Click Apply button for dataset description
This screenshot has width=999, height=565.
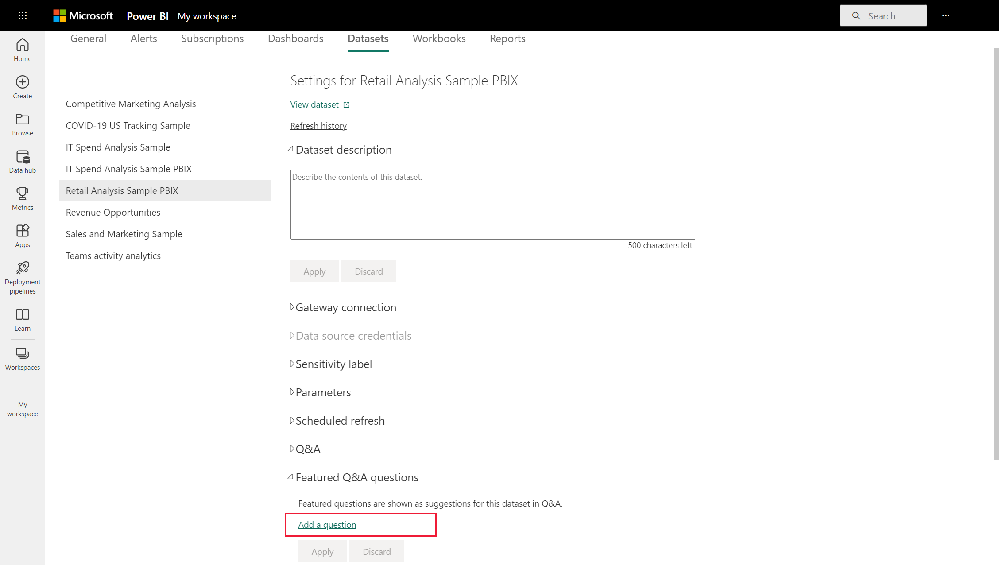tap(314, 271)
